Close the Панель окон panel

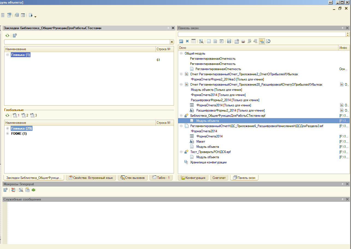click(x=347, y=28)
